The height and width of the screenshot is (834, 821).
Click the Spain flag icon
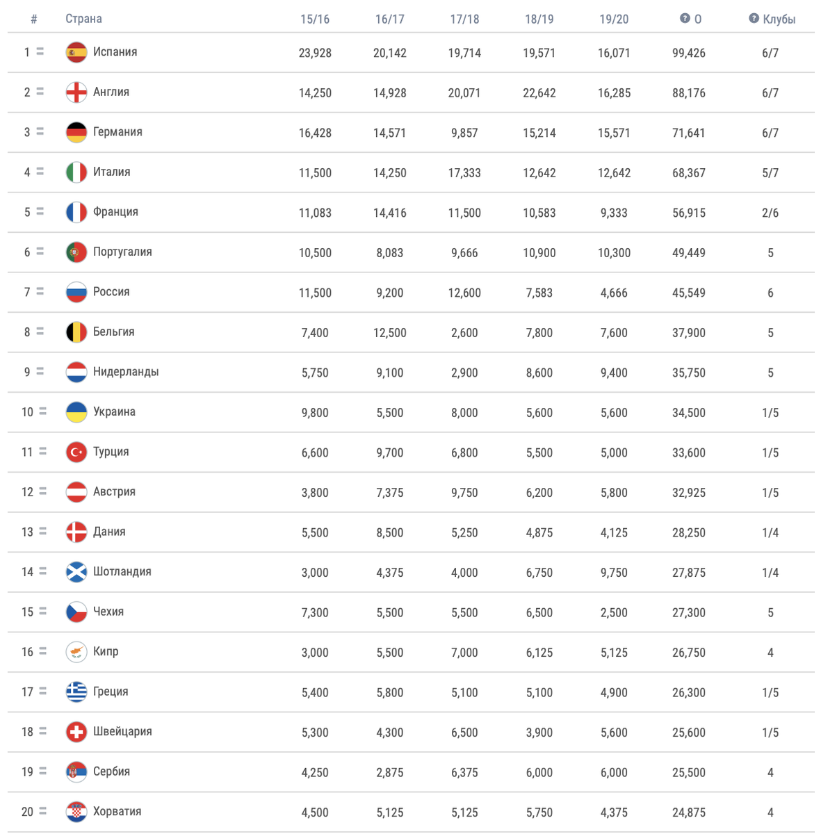click(x=76, y=52)
